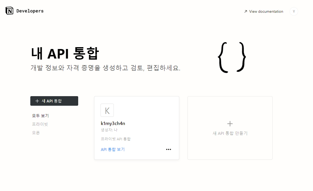Select the 모두 보기 filter
Screen dimensions: 313x191
coord(40,116)
